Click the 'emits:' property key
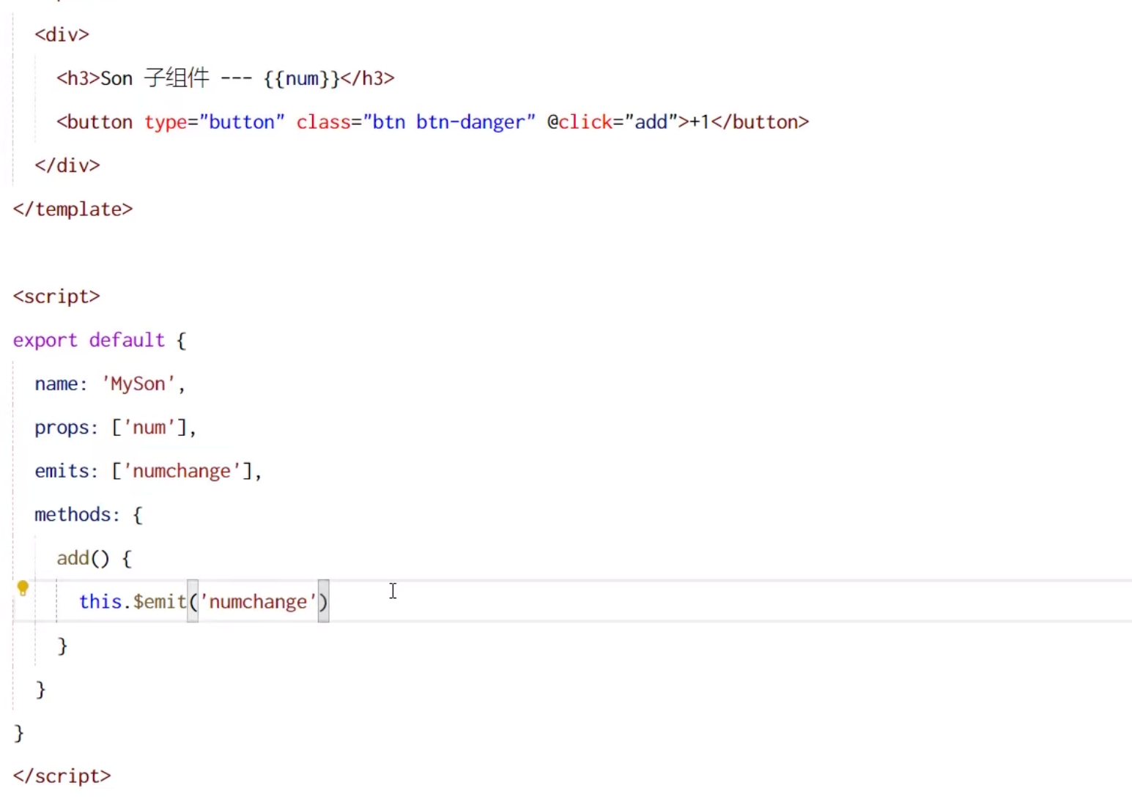 [x=66, y=471]
